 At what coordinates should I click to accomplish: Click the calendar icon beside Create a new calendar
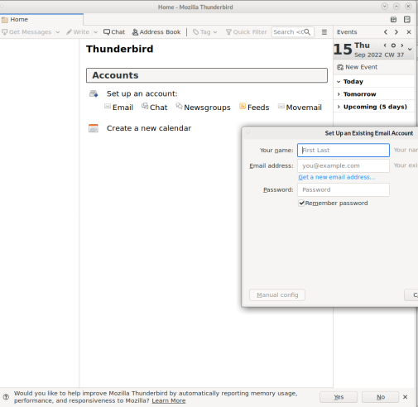click(94, 128)
